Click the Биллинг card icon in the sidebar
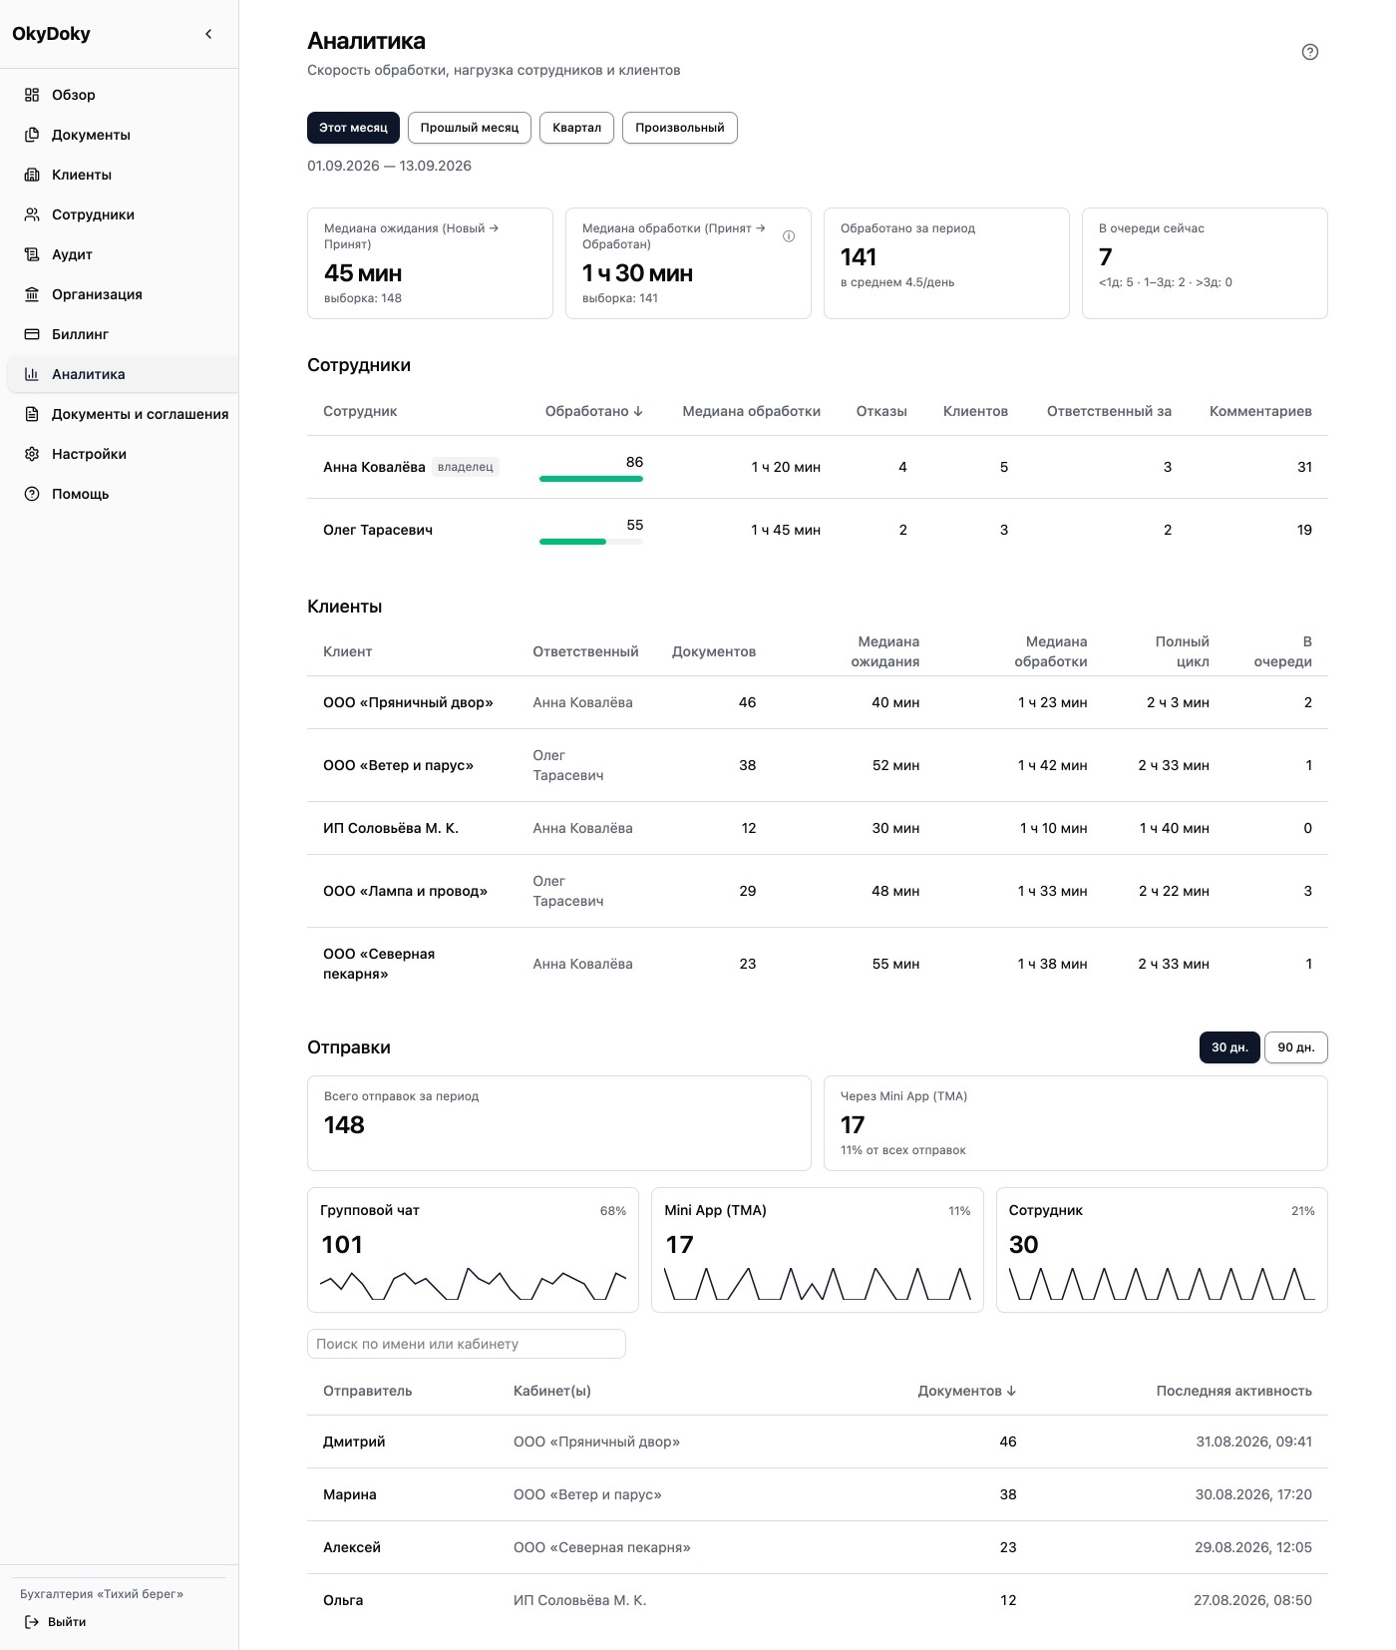The image size is (1396, 1650). click(32, 334)
